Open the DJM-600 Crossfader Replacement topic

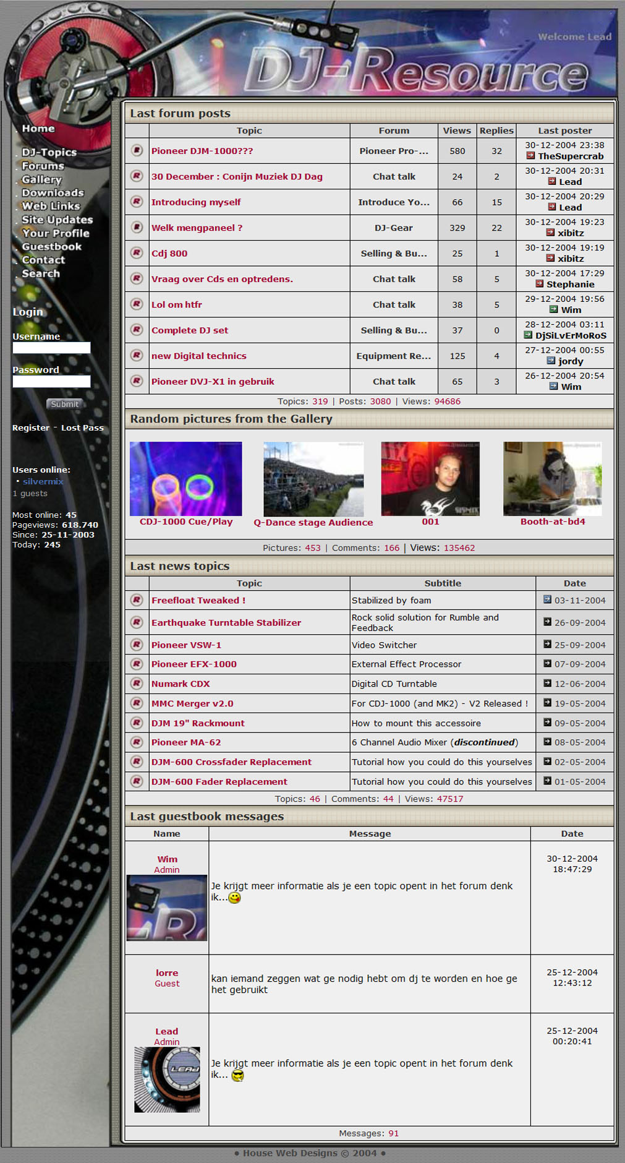pyautogui.click(x=231, y=762)
